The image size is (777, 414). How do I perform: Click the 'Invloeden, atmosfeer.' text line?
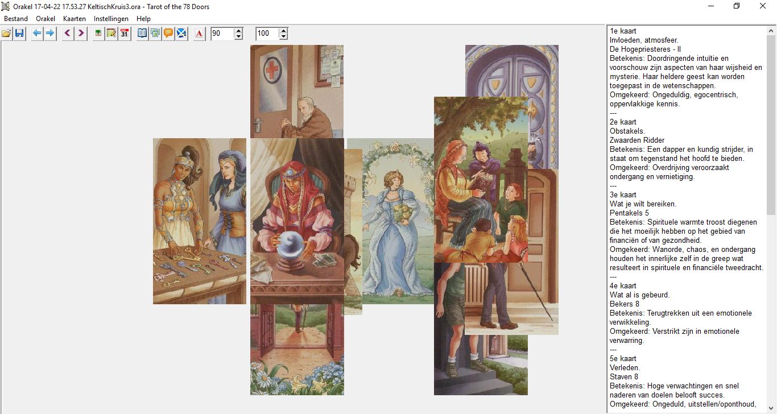[x=644, y=40]
